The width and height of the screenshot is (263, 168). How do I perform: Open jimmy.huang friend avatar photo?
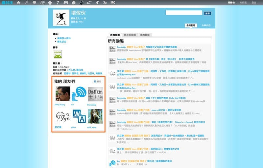[x=63, y=94]
